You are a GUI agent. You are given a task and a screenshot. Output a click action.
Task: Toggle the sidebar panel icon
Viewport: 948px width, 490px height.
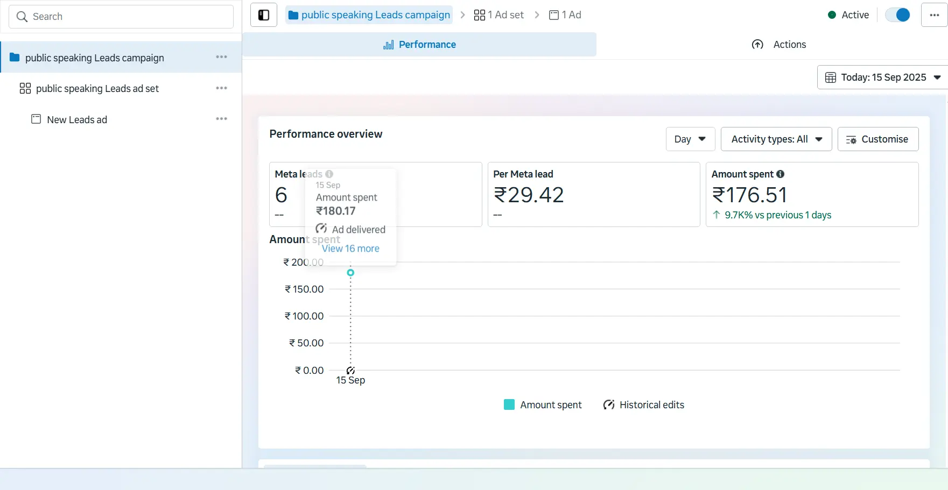point(264,15)
